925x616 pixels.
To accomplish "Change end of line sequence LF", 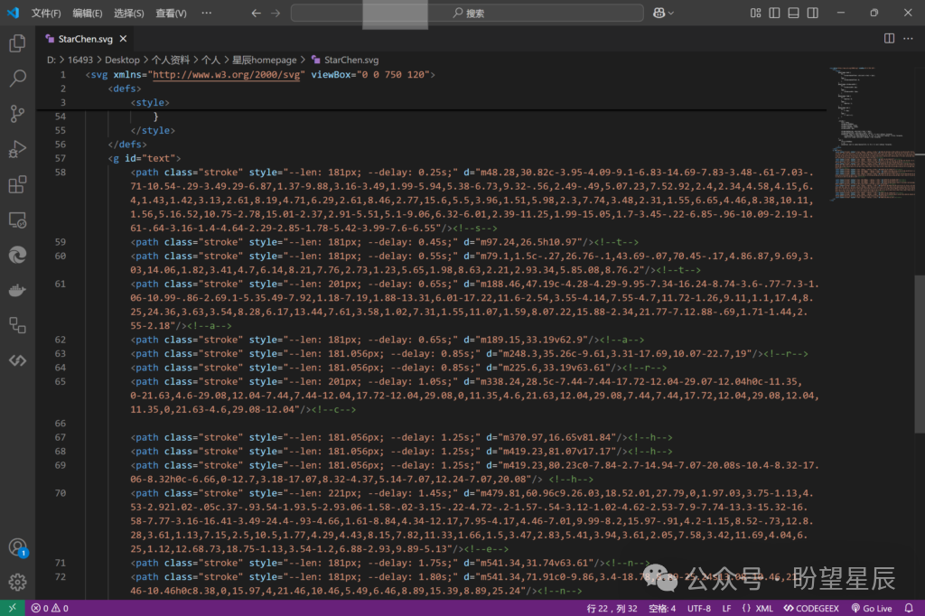I will point(727,609).
